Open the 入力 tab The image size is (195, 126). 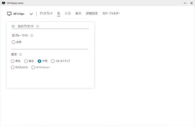[x=68, y=13]
